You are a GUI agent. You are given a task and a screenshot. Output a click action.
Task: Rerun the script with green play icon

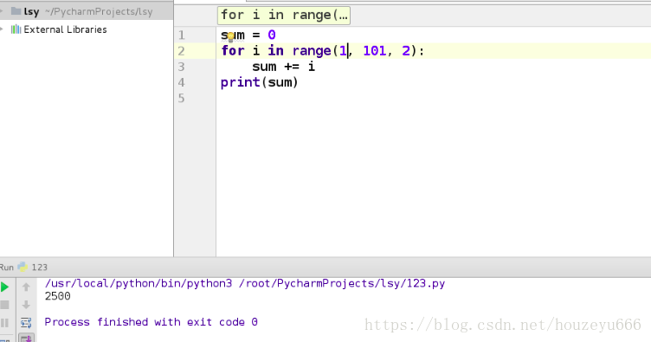coord(4,287)
